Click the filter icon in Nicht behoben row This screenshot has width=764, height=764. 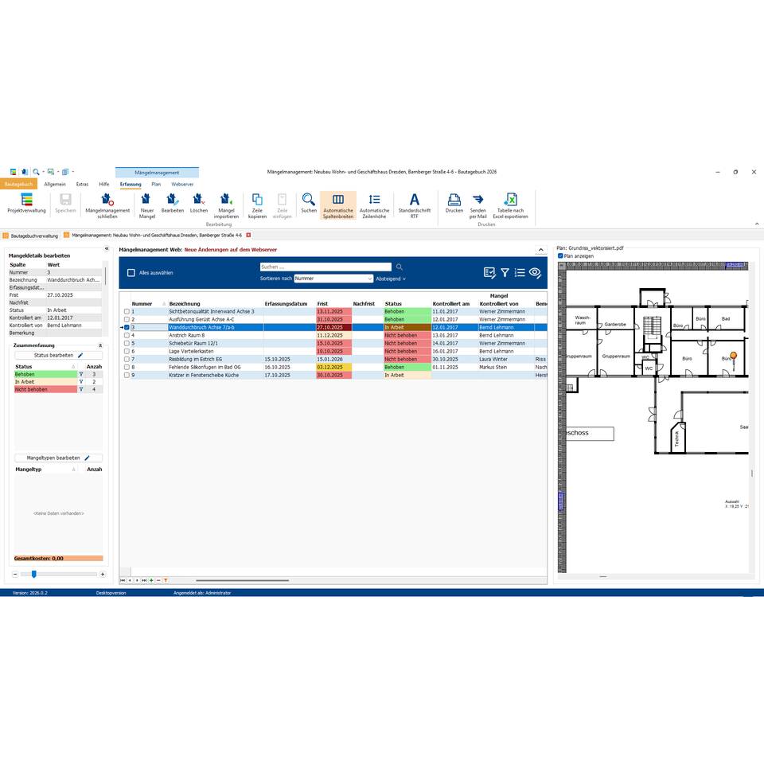point(81,389)
